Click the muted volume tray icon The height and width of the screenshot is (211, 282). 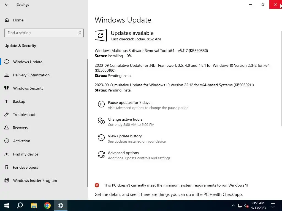(x=246, y=206)
